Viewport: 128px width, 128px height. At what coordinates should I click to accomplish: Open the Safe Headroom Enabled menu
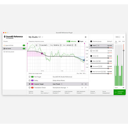point(81,92)
